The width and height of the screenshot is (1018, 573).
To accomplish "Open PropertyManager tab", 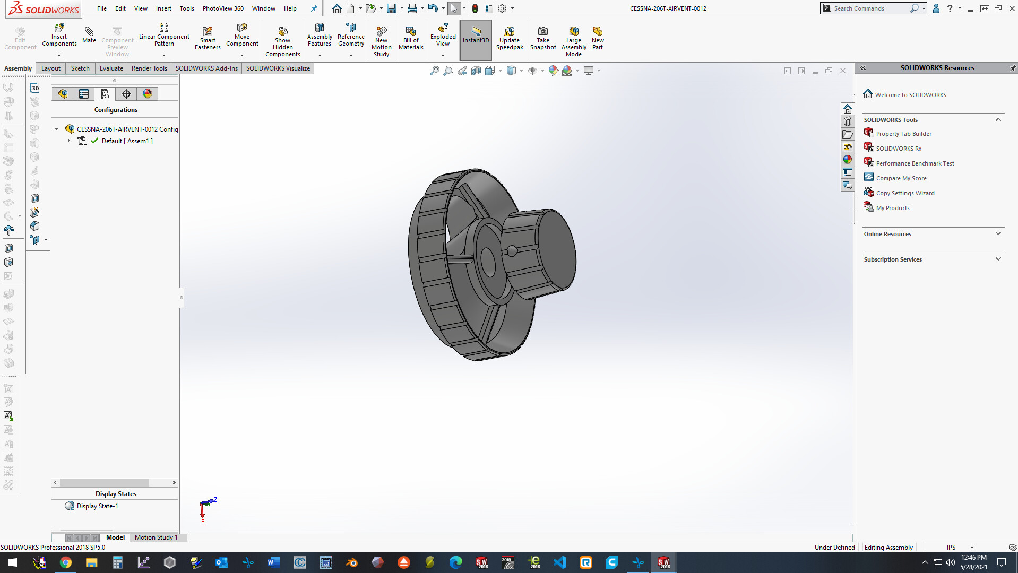I will (84, 94).
